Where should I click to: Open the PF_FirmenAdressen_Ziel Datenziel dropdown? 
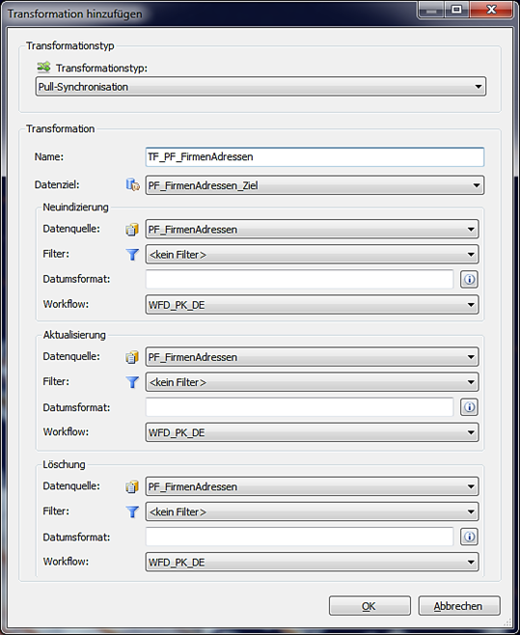click(315, 185)
